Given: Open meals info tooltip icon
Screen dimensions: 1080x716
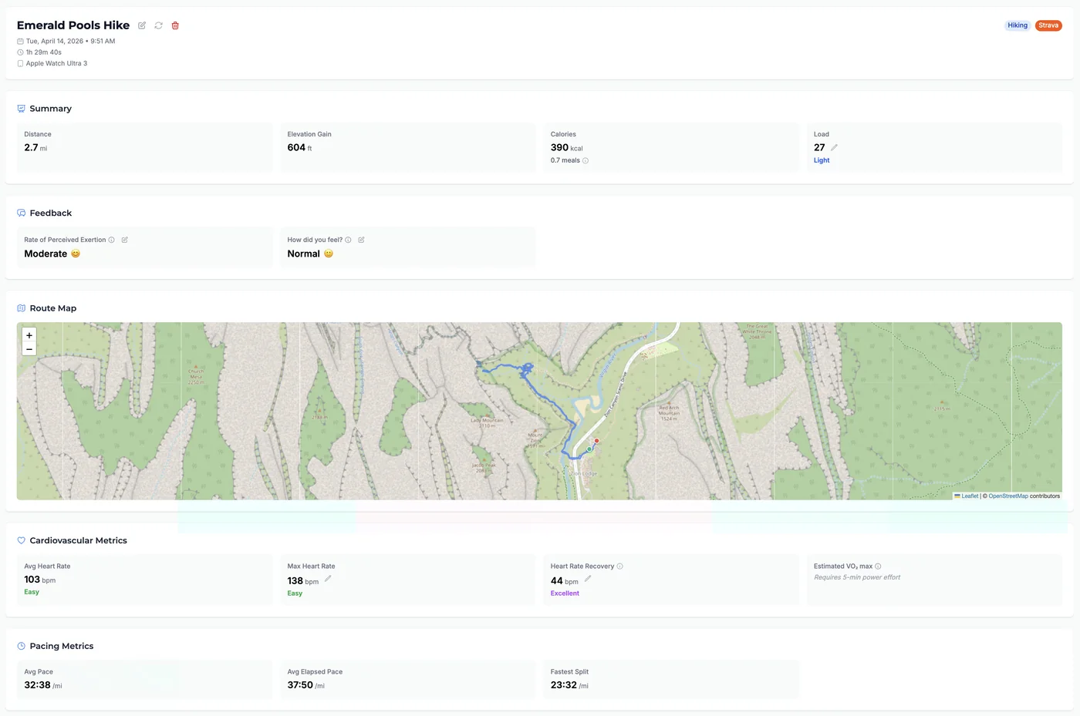Looking at the screenshot, I should pos(586,160).
